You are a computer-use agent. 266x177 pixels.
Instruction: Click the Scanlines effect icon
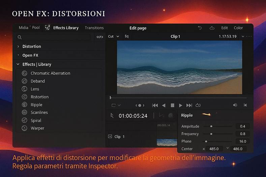tap(24, 112)
